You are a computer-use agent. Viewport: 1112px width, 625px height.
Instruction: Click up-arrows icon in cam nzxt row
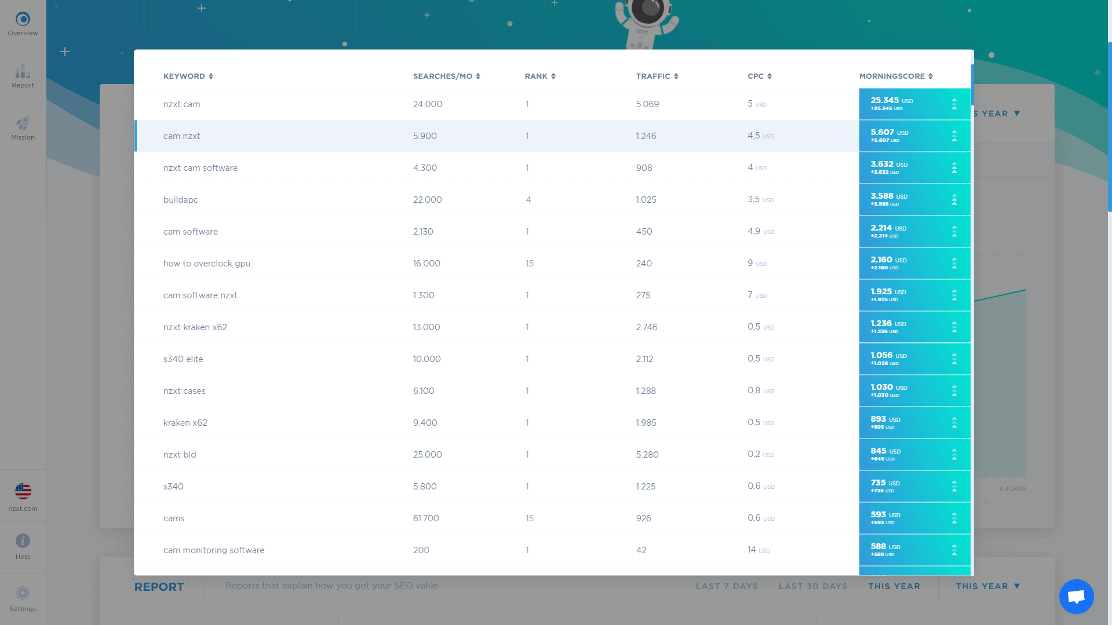[x=954, y=136]
